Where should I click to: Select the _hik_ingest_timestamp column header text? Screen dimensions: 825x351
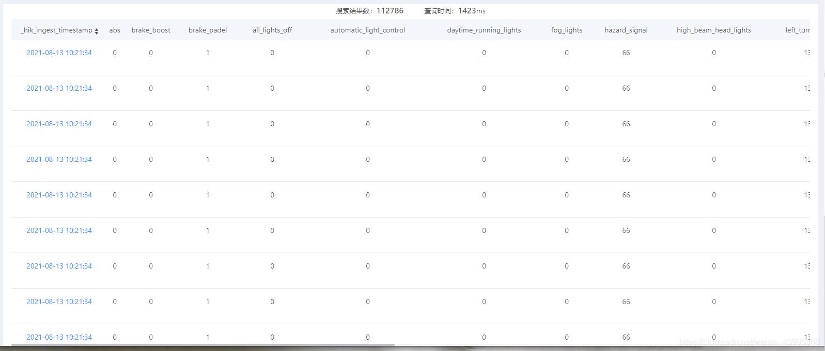coord(56,30)
